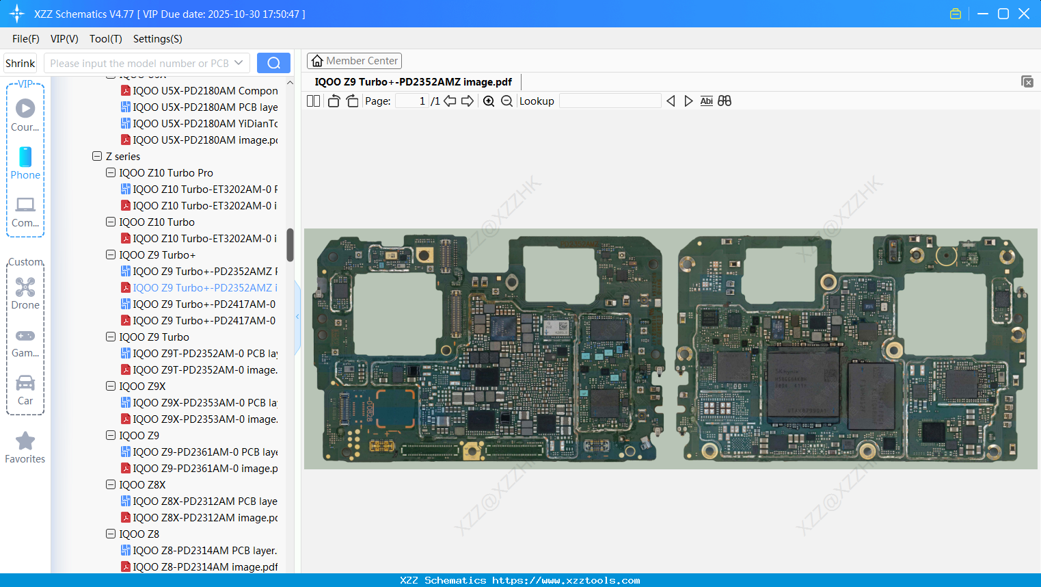Collapse the Z series node
The width and height of the screenshot is (1041, 587).
97,156
